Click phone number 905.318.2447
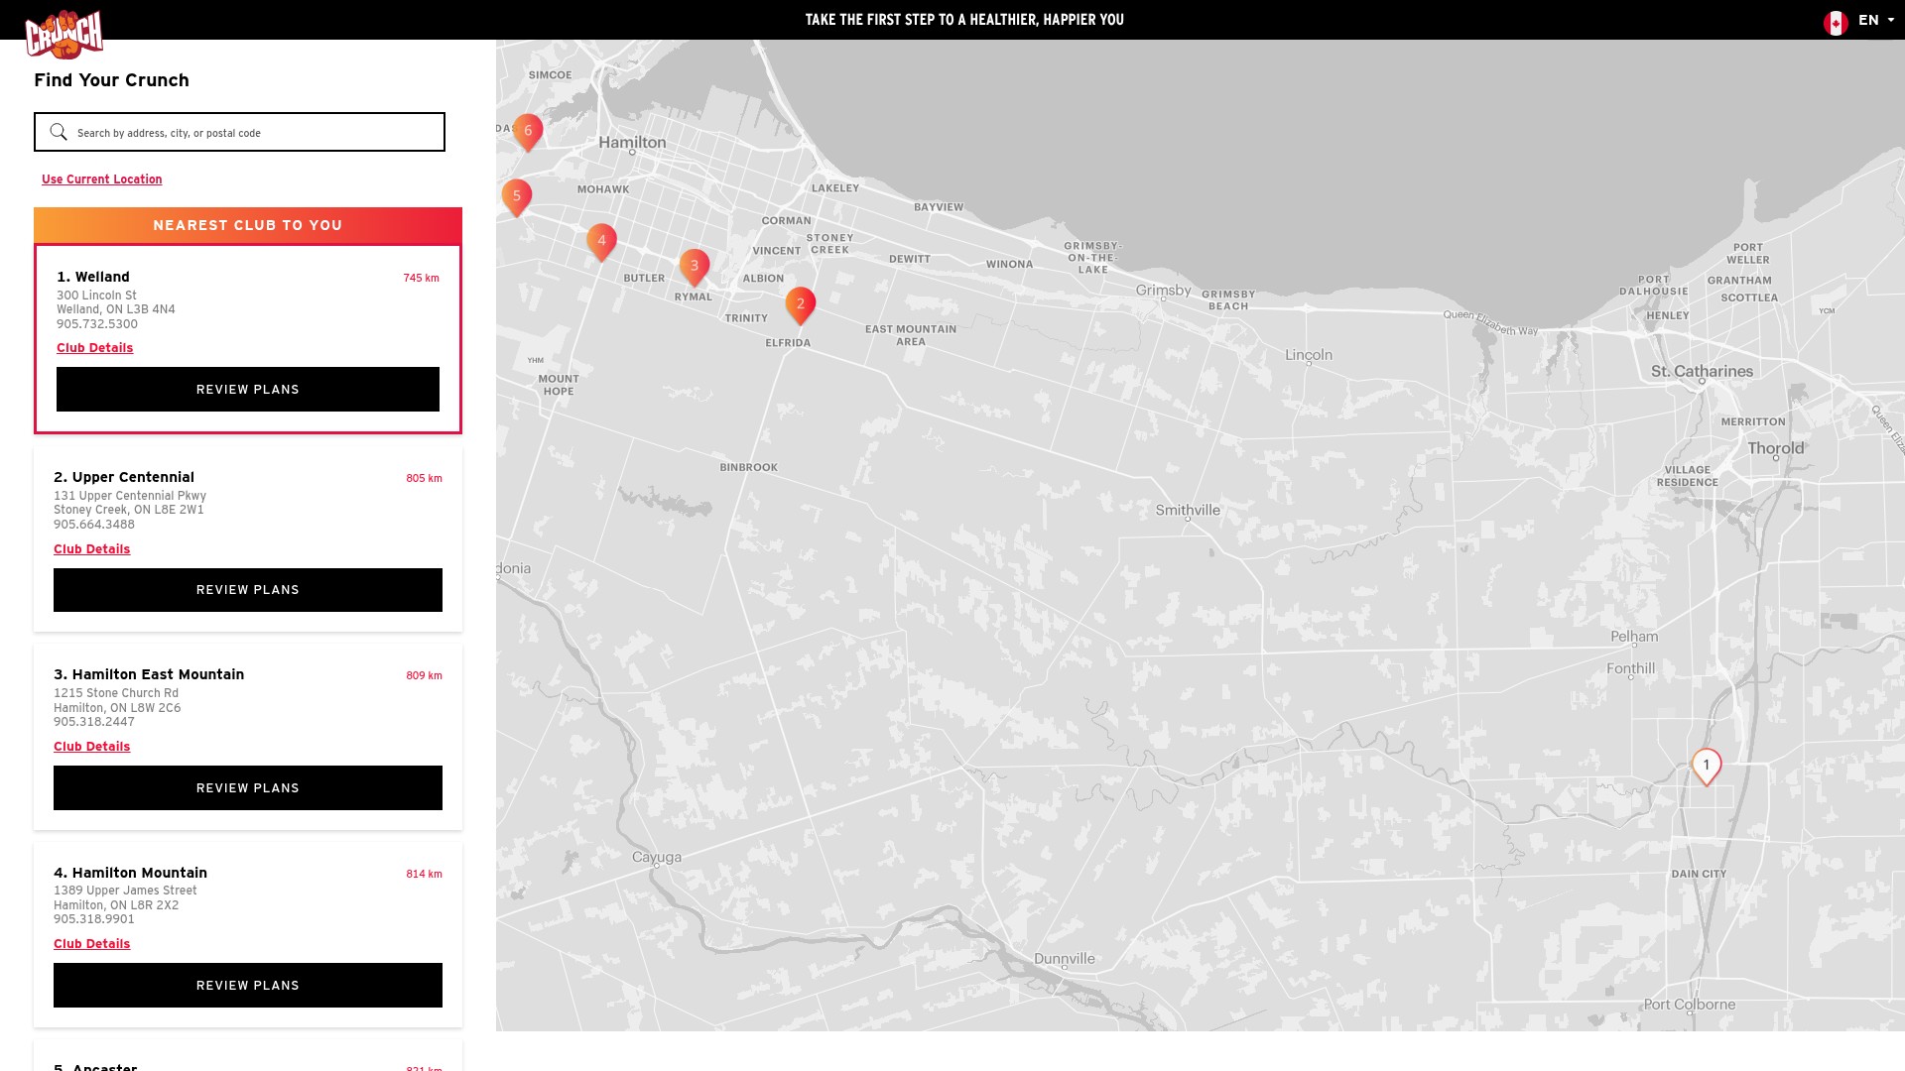This screenshot has width=1905, height=1071. tap(94, 722)
